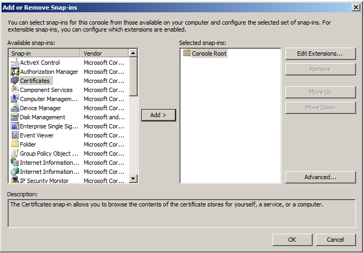This screenshot has width=363, height=253.
Task: Click the Group Policy Object icon
Action: [x=15, y=154]
